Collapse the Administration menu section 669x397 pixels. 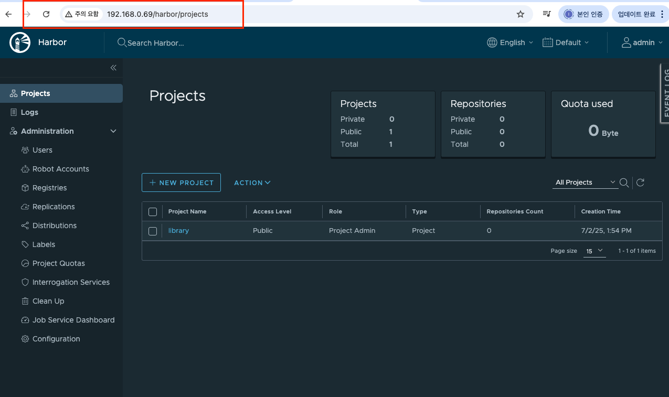point(113,131)
